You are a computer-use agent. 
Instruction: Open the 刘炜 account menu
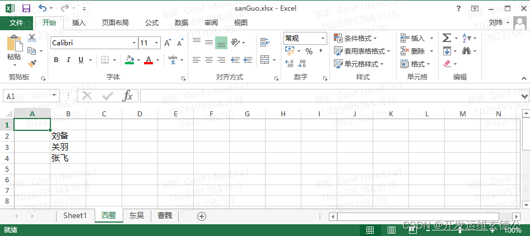pyautogui.click(x=499, y=22)
